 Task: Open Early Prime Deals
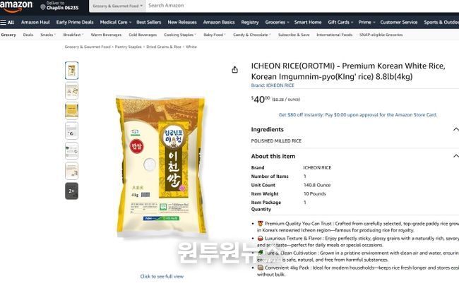point(75,23)
